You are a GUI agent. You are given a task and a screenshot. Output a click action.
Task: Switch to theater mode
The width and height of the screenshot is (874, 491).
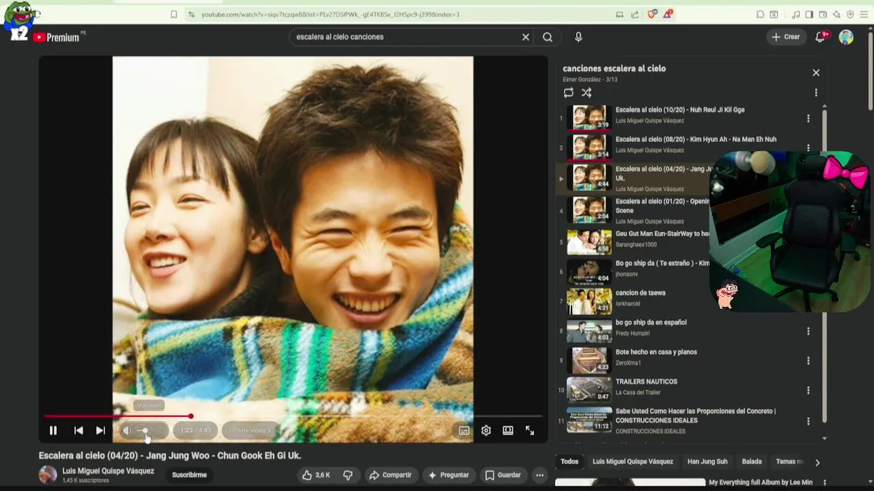pos(508,430)
